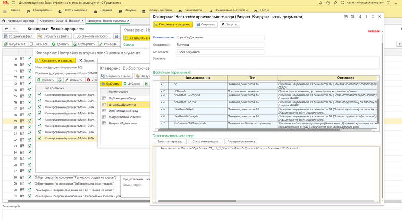Go forward with the right arrow button

coord(14,29)
